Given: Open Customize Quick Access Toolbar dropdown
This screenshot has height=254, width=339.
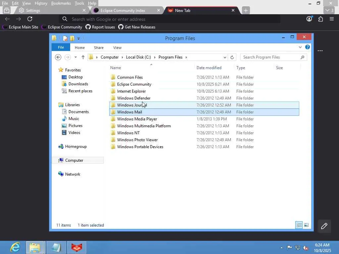Looking at the screenshot, I should [x=79, y=38].
